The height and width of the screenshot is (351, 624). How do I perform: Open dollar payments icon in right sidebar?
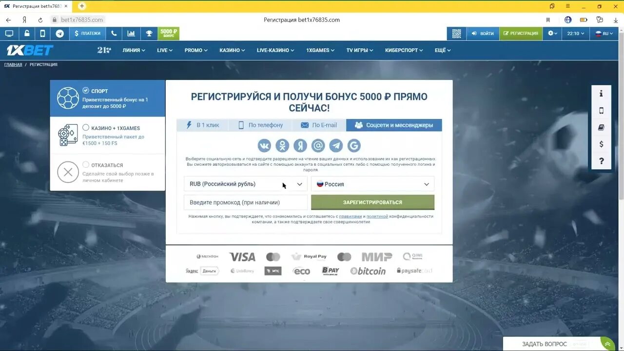[601, 144]
